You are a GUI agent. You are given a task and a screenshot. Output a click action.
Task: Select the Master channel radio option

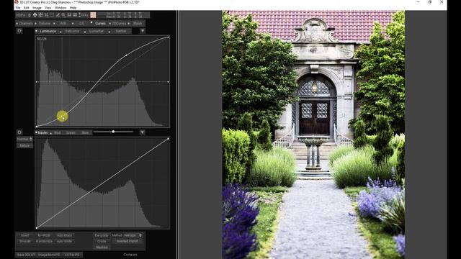[x=42, y=132]
